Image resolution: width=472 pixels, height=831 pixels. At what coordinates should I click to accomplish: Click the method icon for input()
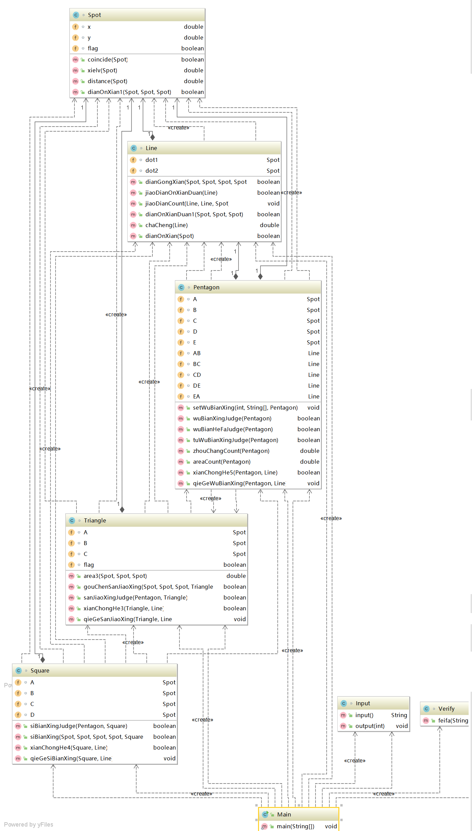[x=343, y=715]
